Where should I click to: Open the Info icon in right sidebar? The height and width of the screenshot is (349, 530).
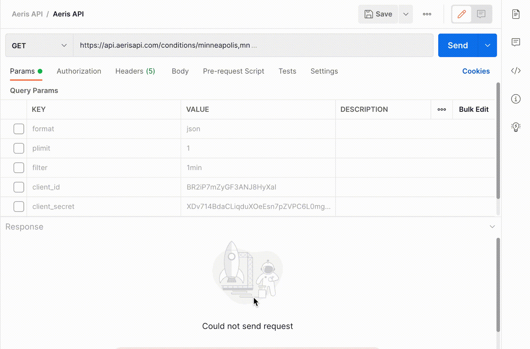click(516, 99)
